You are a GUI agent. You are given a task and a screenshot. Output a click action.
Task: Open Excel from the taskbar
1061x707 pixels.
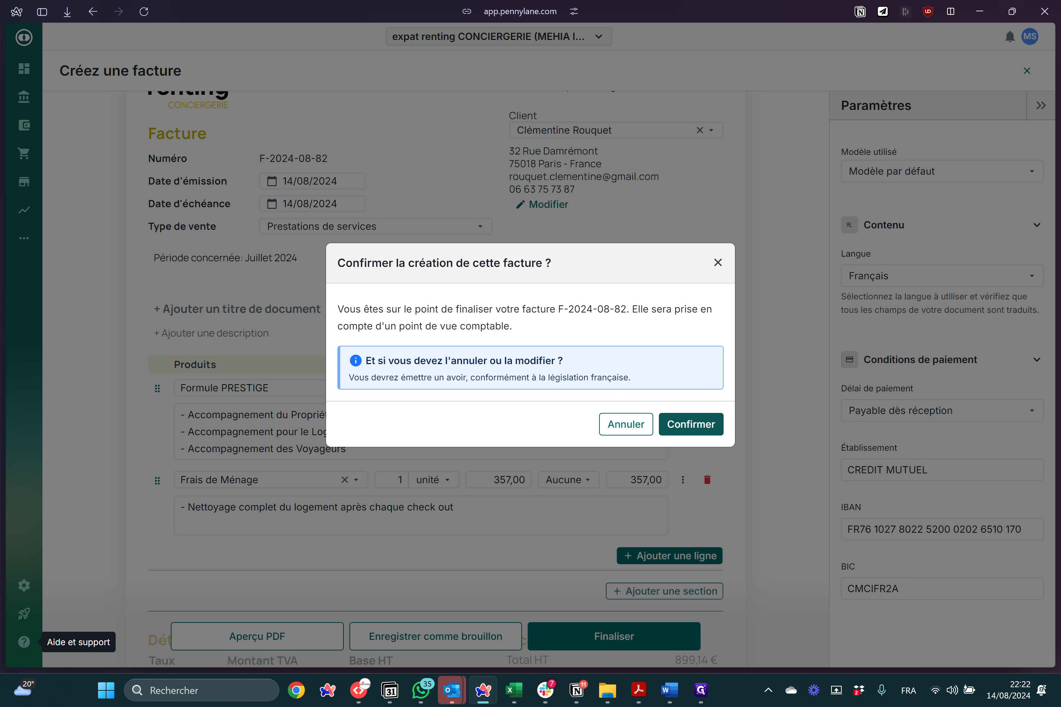point(514,690)
